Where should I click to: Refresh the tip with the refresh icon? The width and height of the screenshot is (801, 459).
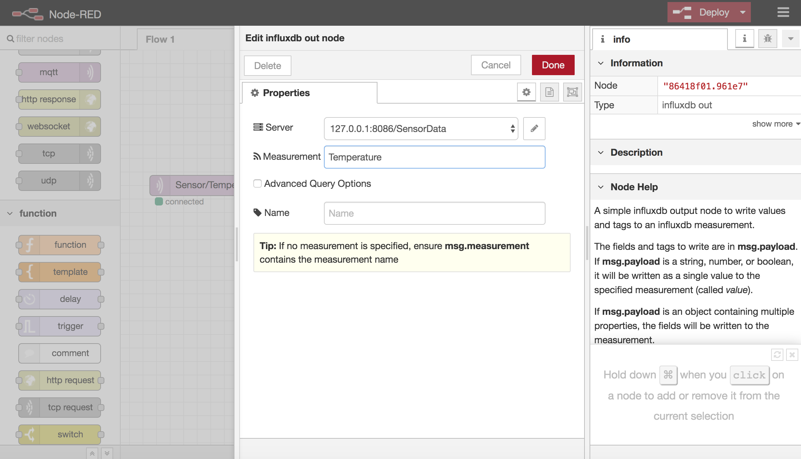pos(777,355)
